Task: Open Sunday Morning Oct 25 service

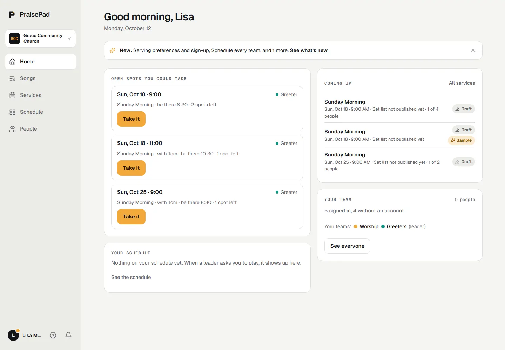Action: point(400,162)
